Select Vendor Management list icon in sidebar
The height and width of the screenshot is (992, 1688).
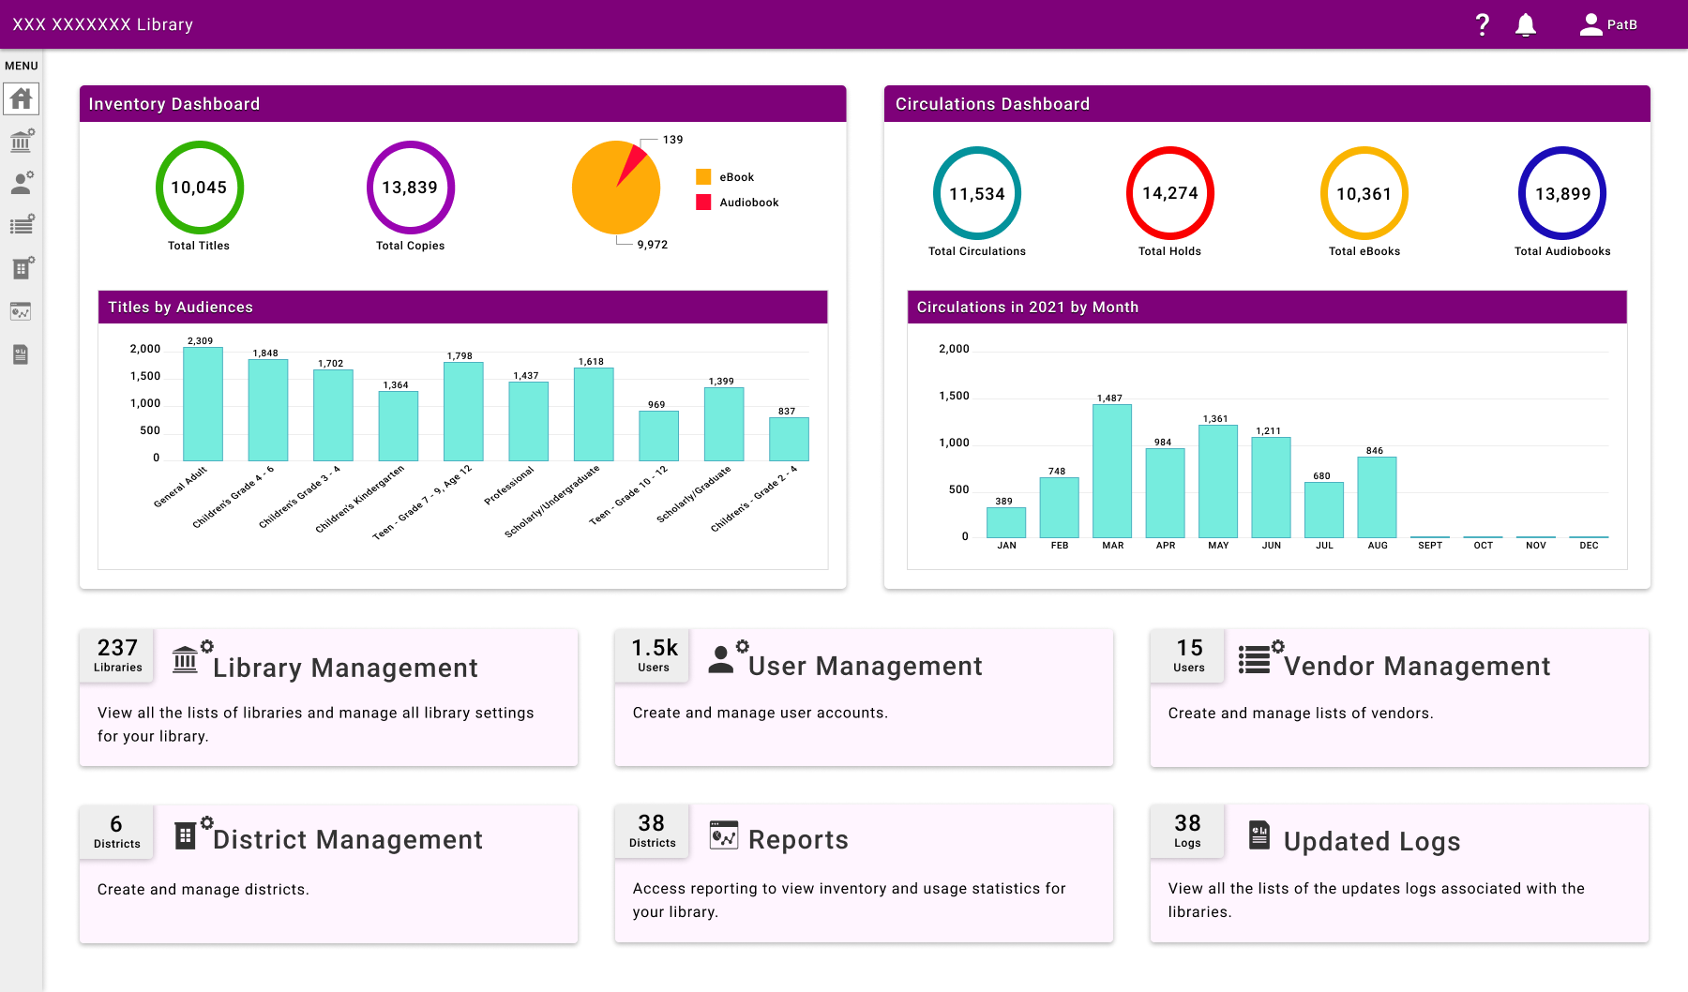pos(21,225)
